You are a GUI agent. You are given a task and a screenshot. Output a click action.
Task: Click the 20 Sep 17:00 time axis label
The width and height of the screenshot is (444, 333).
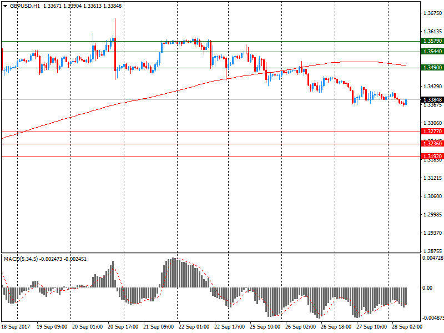coord(123,327)
